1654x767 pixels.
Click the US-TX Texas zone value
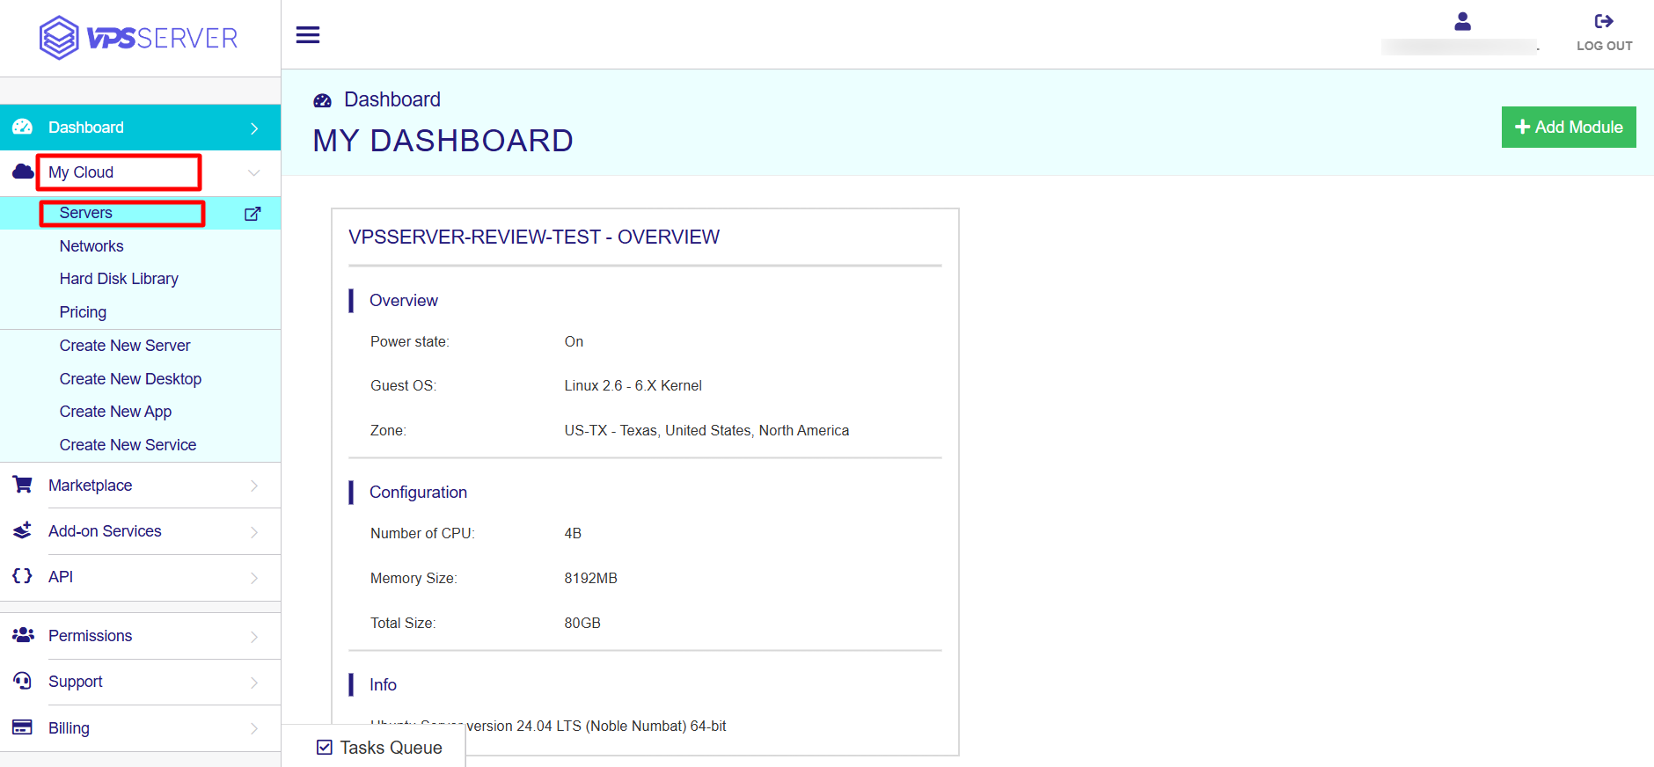(706, 430)
